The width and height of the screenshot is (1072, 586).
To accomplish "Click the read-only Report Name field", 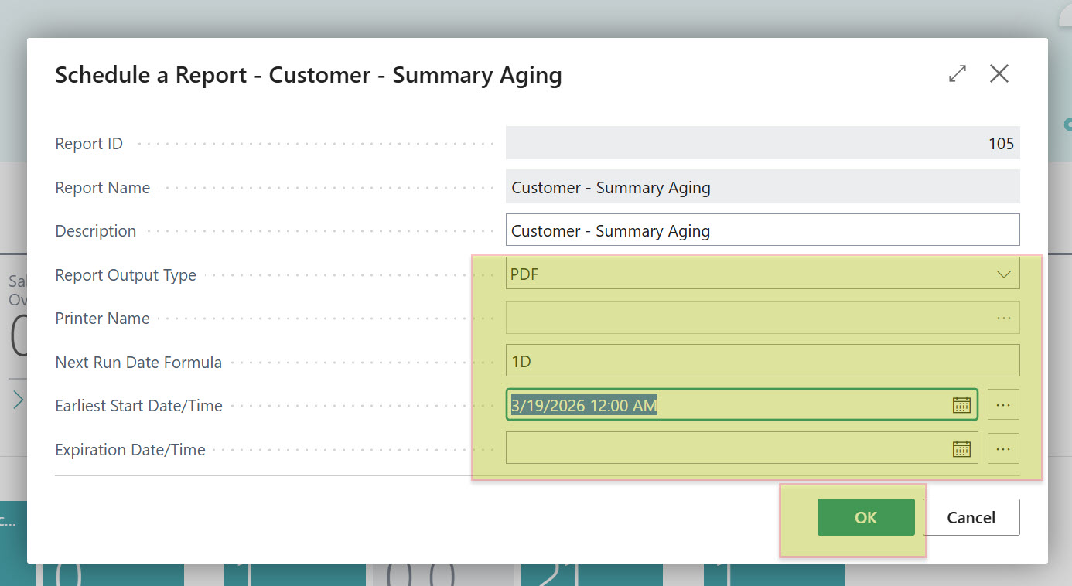I will click(762, 187).
